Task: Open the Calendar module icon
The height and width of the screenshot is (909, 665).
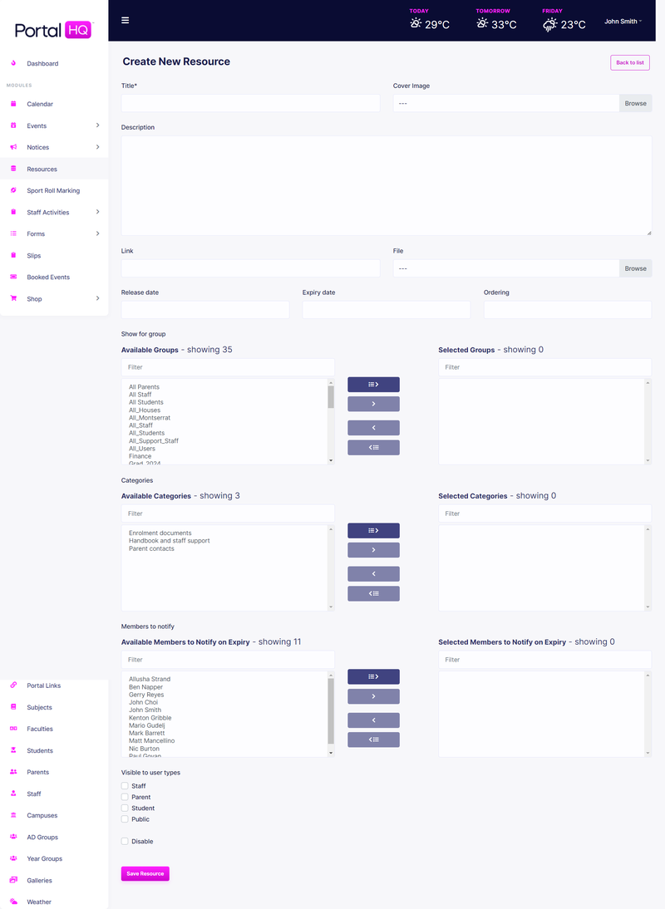Action: [12, 104]
